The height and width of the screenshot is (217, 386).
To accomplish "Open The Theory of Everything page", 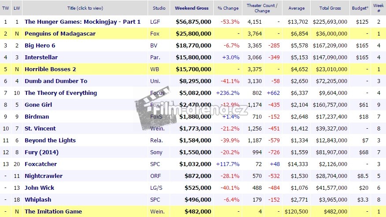I will coord(61,93).
